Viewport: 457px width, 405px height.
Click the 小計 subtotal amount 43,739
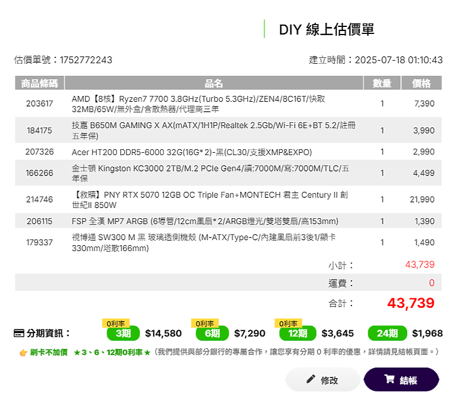pos(420,265)
